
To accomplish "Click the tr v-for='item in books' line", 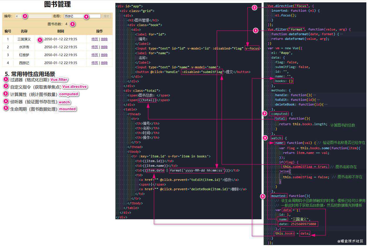I will [x=171, y=156].
